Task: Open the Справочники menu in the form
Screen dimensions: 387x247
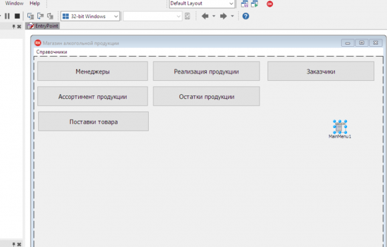Action: click(x=51, y=52)
